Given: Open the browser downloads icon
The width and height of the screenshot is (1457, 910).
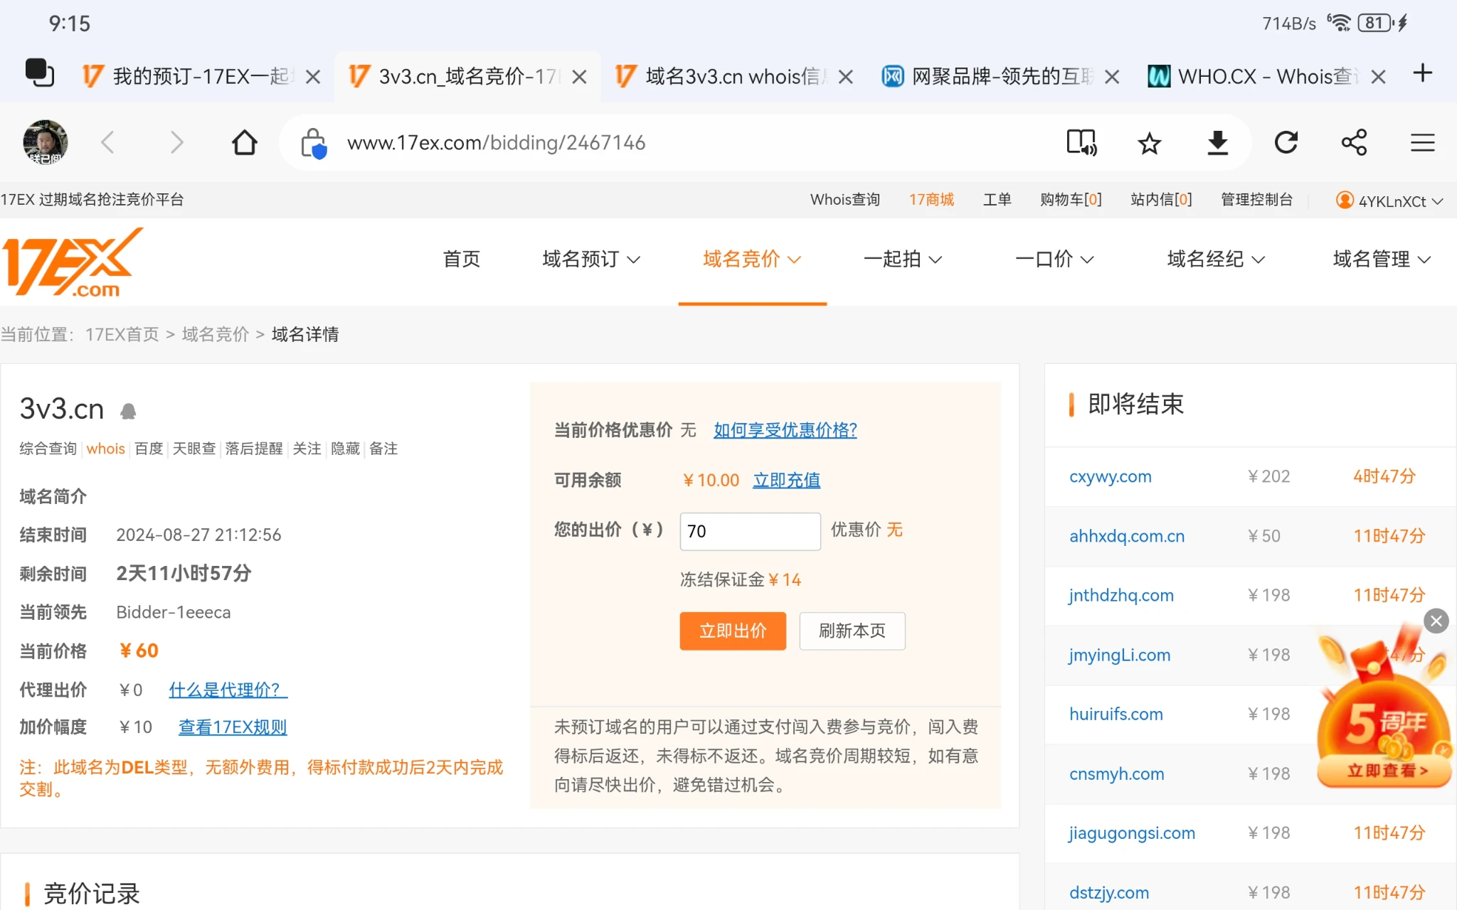Looking at the screenshot, I should [x=1217, y=143].
